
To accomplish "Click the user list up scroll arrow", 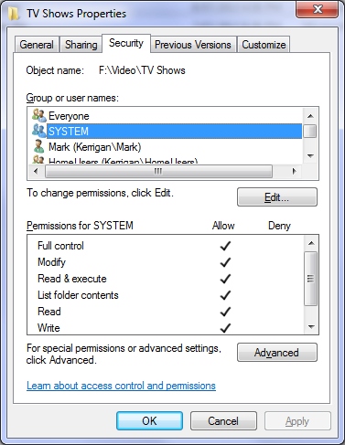I will pos(310,116).
